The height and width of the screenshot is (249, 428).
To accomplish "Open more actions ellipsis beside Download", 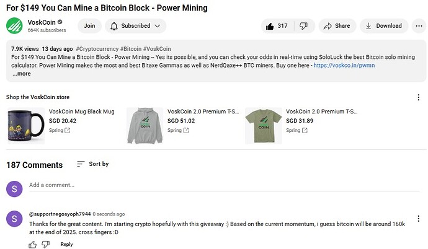I will [419, 26].
